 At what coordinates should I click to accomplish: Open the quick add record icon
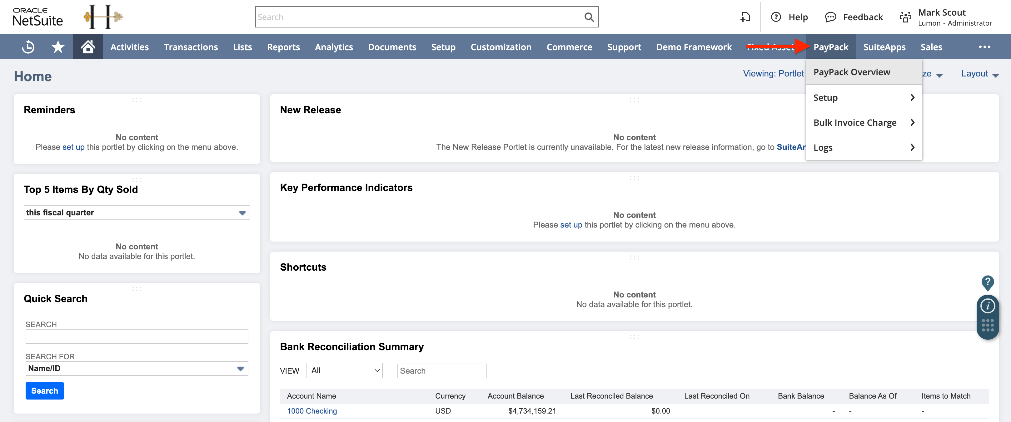pos(745,17)
